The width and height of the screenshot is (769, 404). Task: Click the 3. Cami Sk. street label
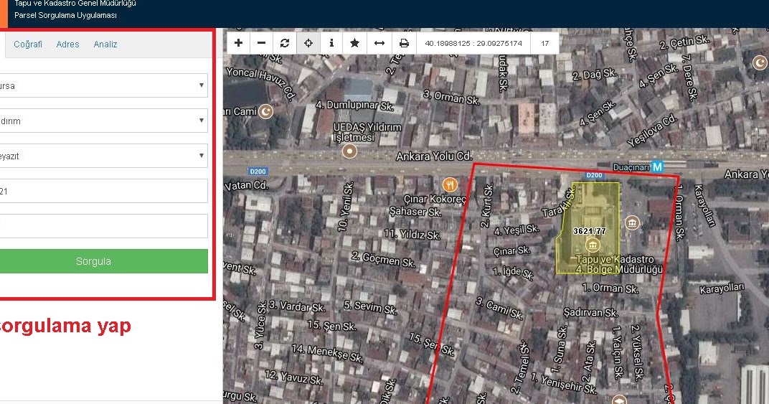[x=499, y=309]
